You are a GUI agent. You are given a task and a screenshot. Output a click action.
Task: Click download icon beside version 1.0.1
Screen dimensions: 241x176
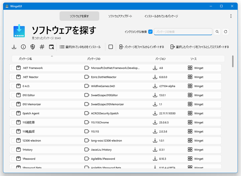click(155, 141)
